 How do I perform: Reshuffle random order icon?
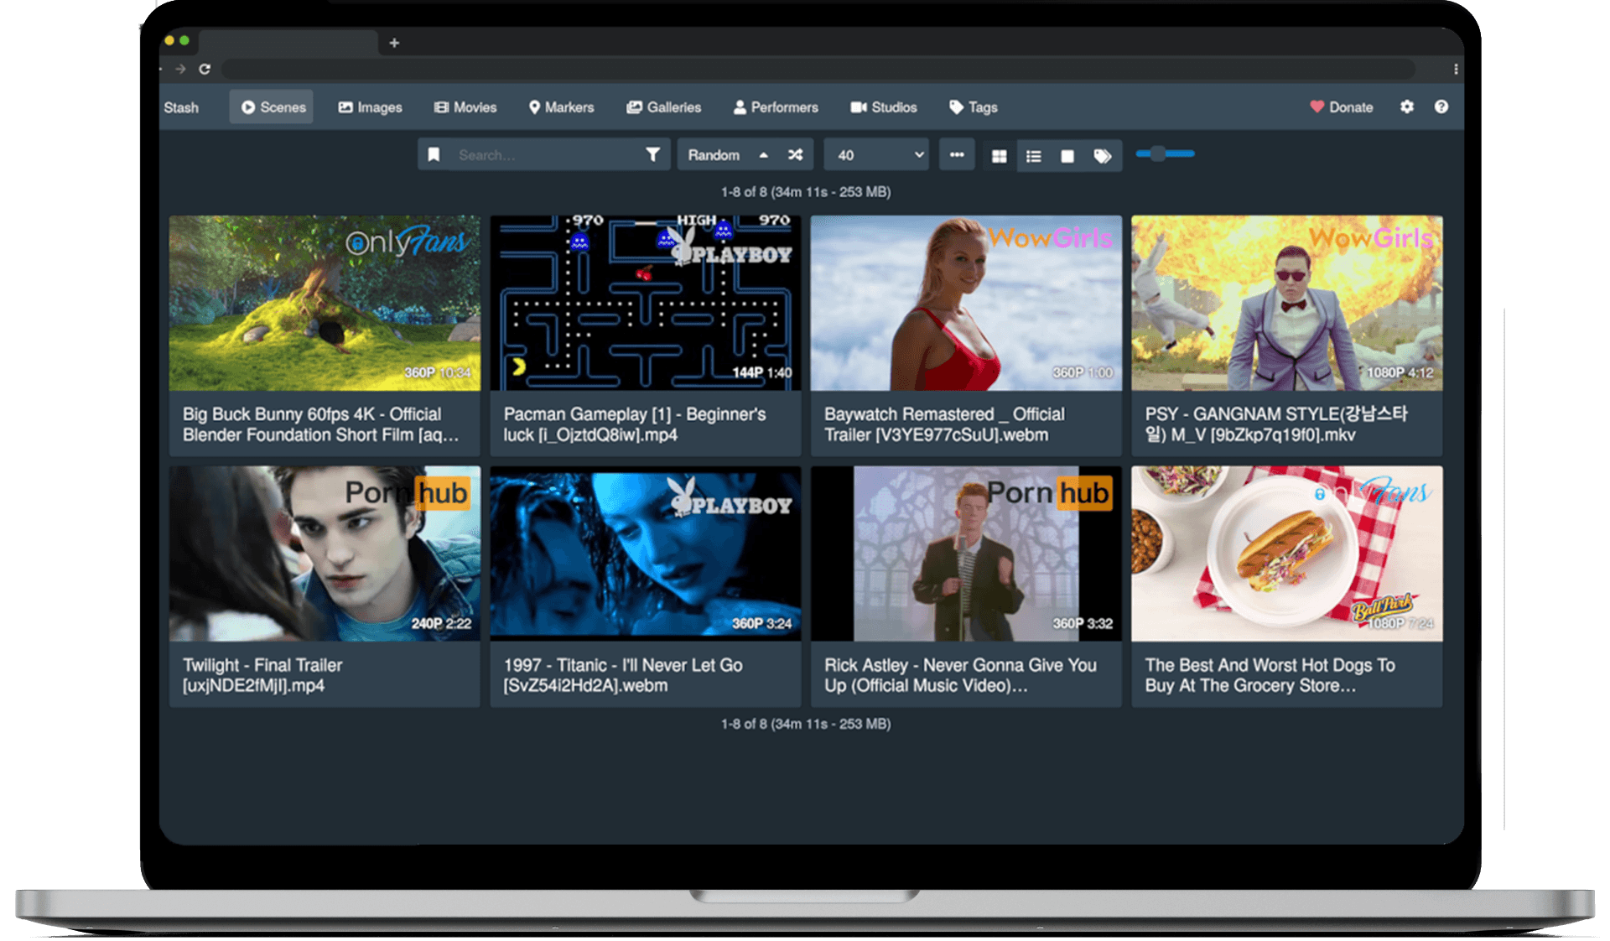[795, 155]
